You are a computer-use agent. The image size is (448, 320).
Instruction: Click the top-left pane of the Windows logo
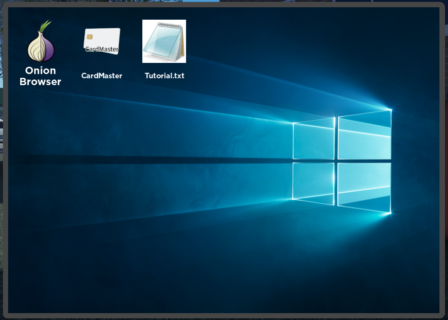pos(313,139)
